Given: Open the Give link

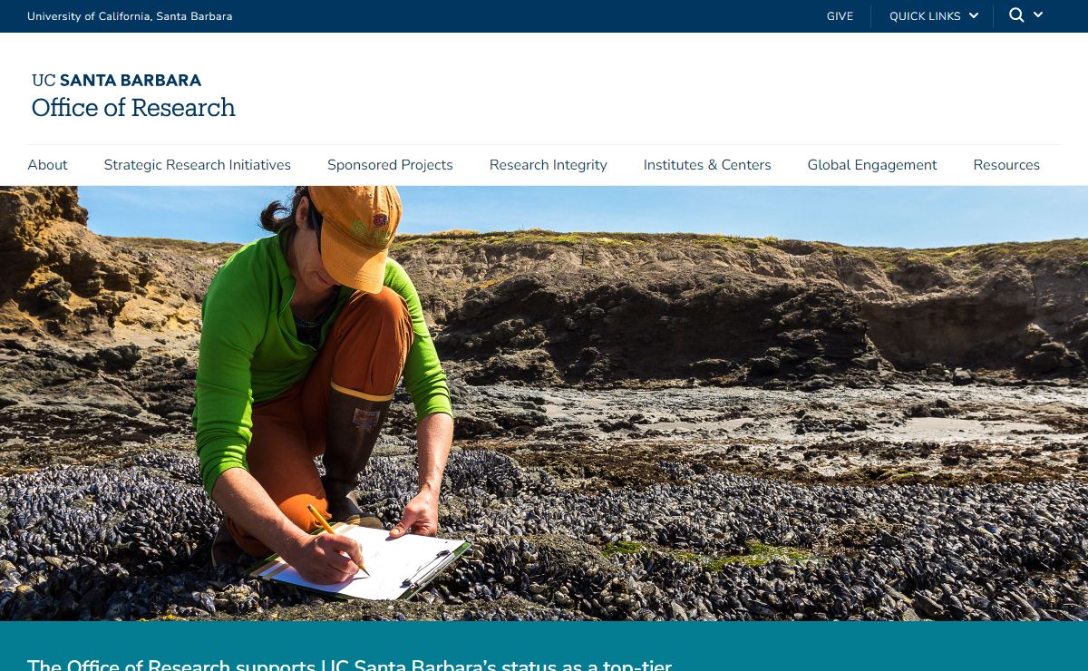Looking at the screenshot, I should tap(840, 16).
